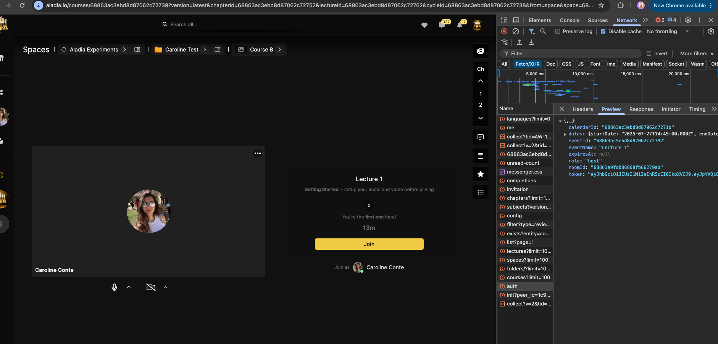Expand camera options chevron
Image resolution: width=718 pixels, height=344 pixels.
click(166, 287)
